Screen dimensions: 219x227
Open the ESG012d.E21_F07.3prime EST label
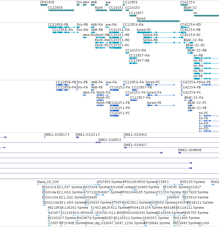point(62,187)
